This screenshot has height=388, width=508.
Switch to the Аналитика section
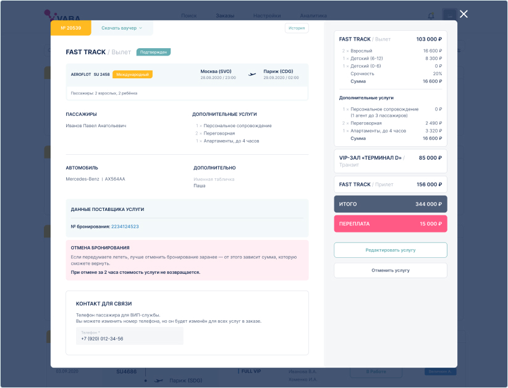[x=314, y=15]
